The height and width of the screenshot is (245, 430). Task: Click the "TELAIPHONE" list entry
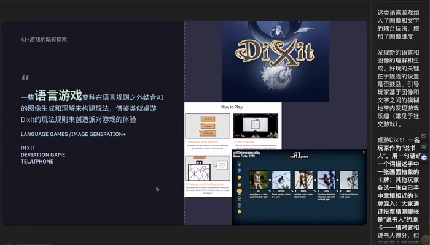37,162
